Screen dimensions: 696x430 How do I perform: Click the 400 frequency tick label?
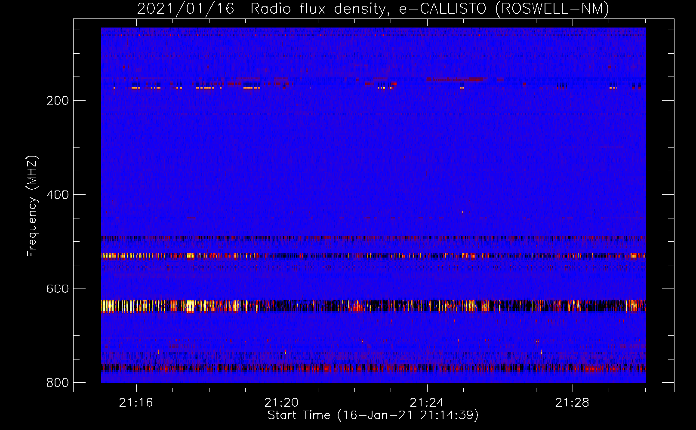click(58, 195)
